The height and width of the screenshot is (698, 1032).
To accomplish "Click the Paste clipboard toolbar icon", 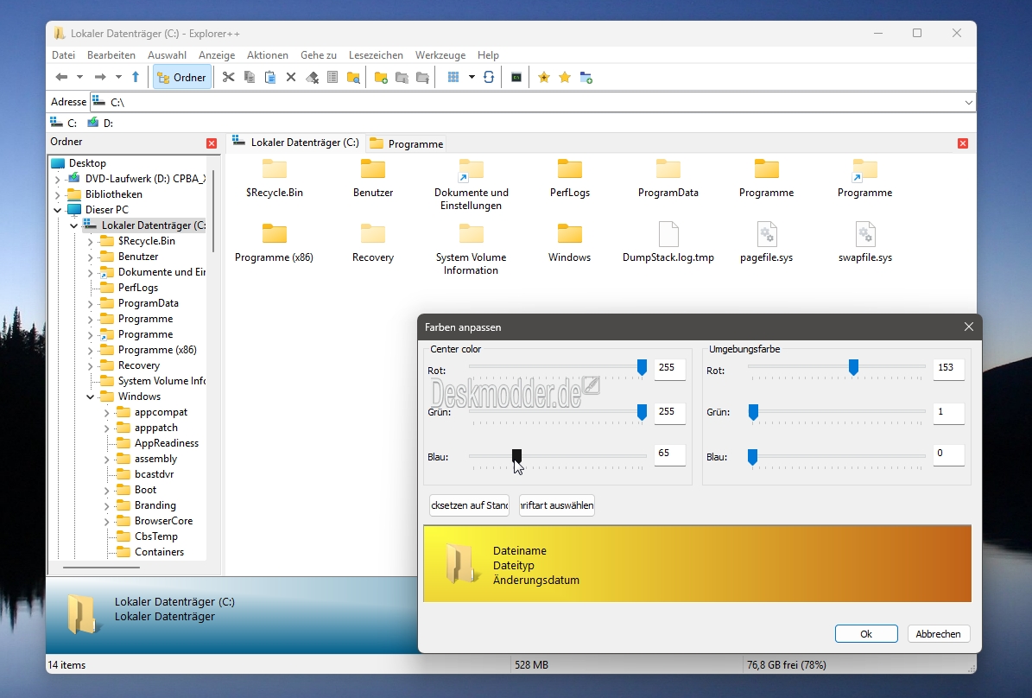I will [269, 77].
